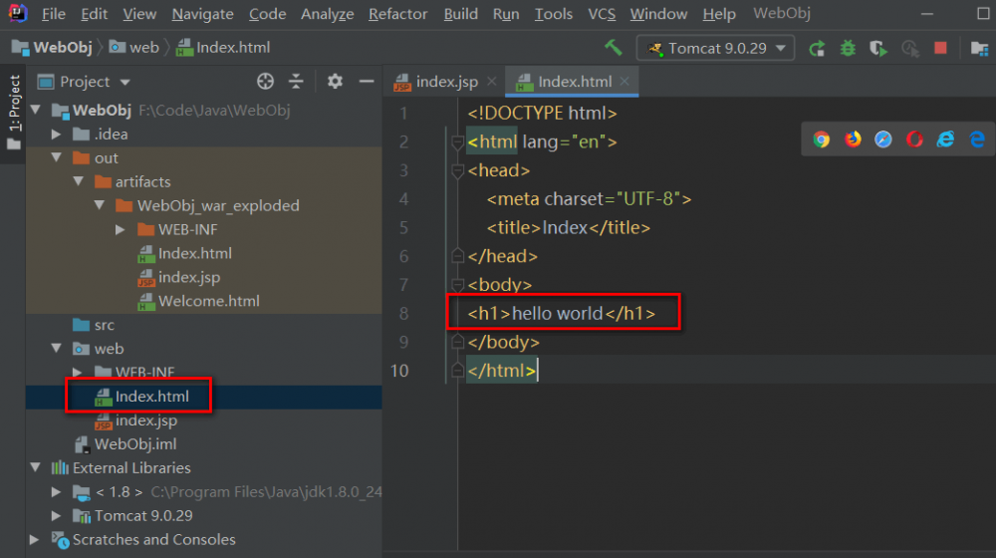The height and width of the screenshot is (558, 996).
Task: Open the Tomcat 9.0.29 run configuration dropdown
Action: (x=715, y=48)
